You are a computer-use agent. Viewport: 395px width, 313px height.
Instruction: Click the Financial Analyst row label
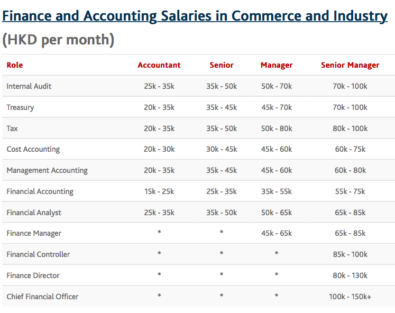click(34, 213)
